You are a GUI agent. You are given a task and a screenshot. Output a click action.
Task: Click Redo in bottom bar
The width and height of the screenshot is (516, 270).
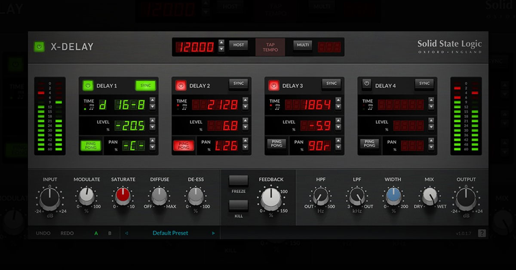67,233
